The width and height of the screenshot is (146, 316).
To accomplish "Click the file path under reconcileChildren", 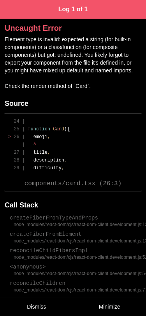I will 80,290.
